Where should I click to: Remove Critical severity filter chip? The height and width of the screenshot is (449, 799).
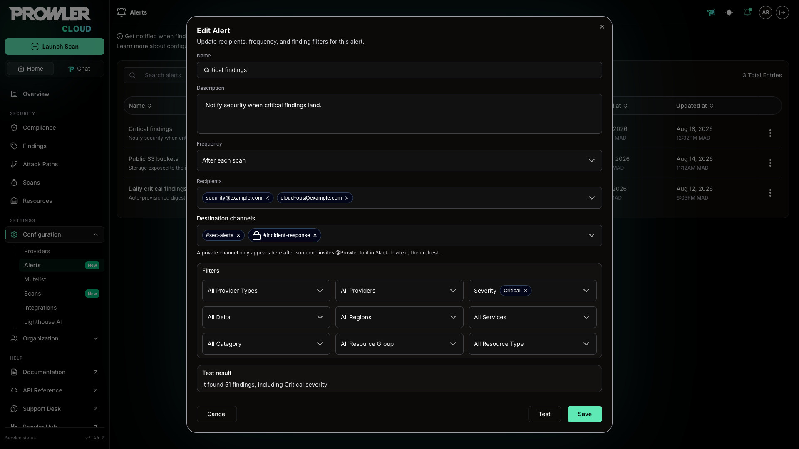click(525, 291)
